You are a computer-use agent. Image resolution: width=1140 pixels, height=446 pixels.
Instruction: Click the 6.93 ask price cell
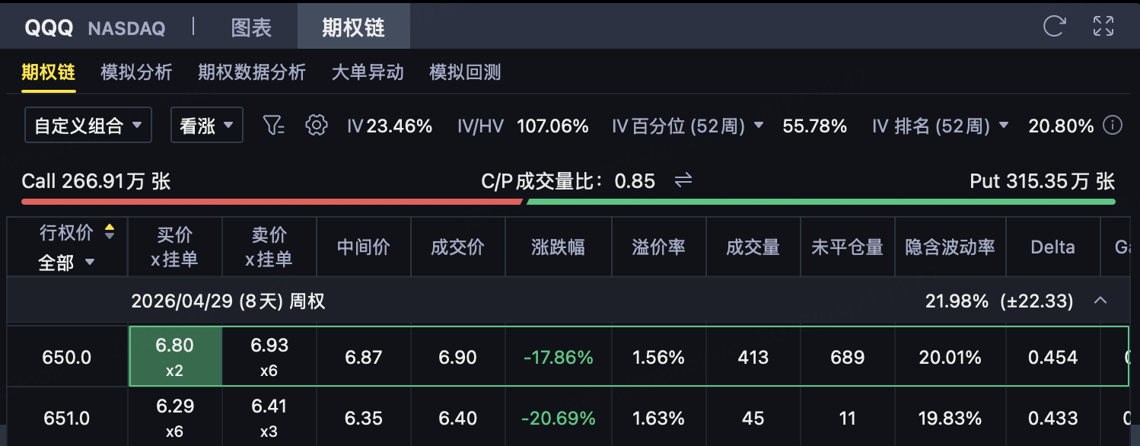[x=269, y=356]
